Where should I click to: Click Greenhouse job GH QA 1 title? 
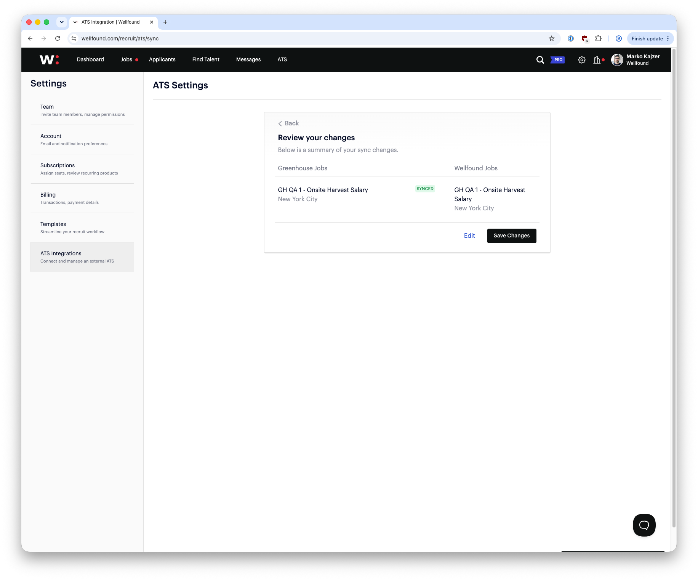[x=323, y=190]
